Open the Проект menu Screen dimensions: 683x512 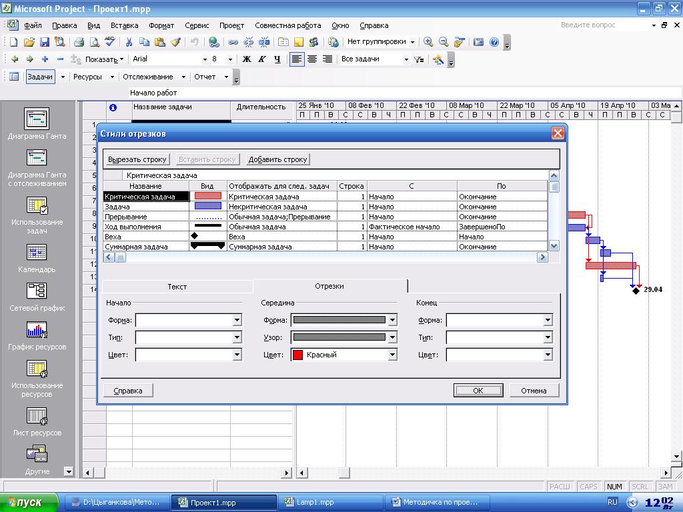coord(231,26)
